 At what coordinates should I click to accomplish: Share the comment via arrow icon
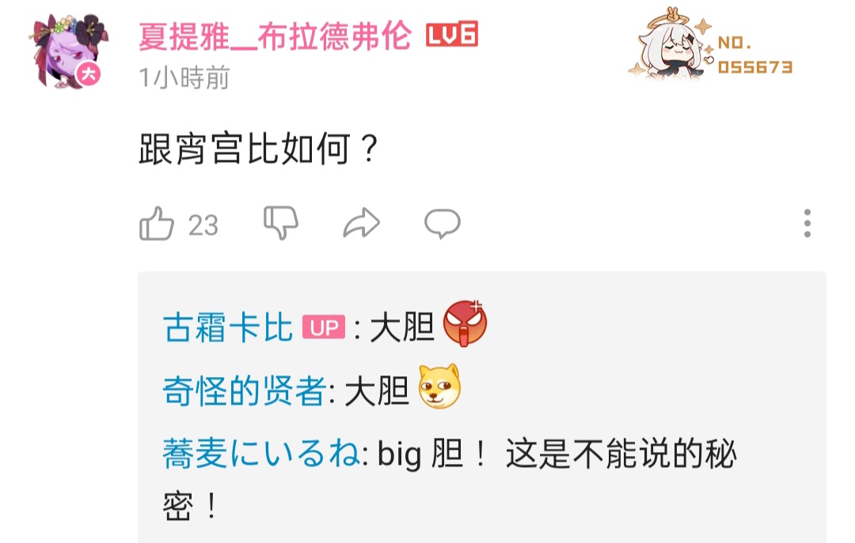362,224
